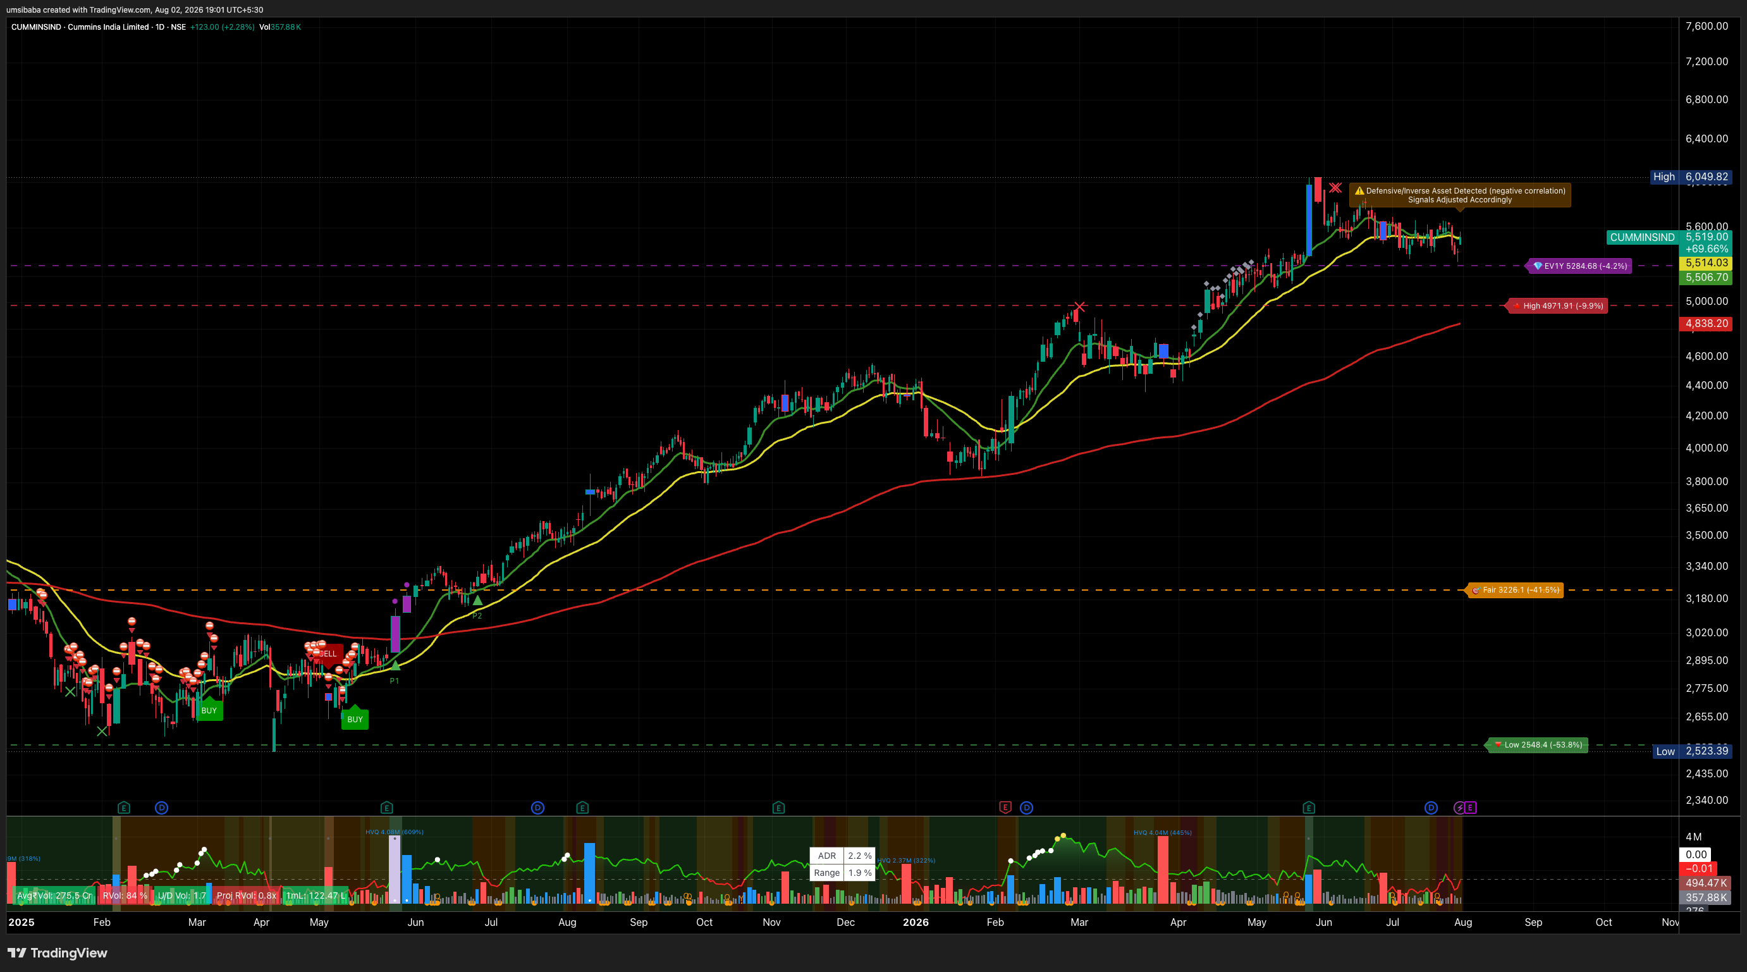Click the earnings marker for February 2025
This screenshot has height=972, width=1747.
[x=123, y=807]
